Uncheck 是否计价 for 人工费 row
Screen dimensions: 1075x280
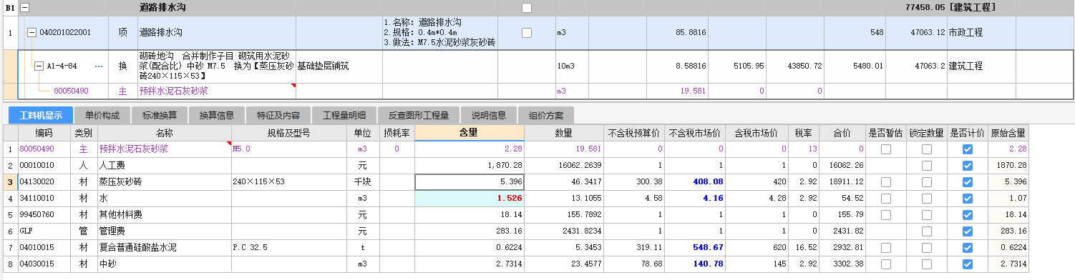point(968,165)
